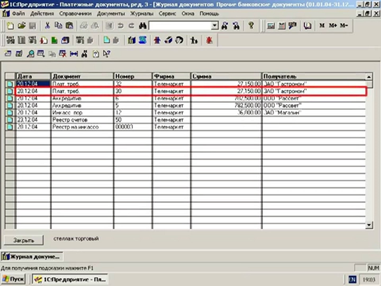Click the Open folder icon
The image size is (381, 286).
coord(21,26)
